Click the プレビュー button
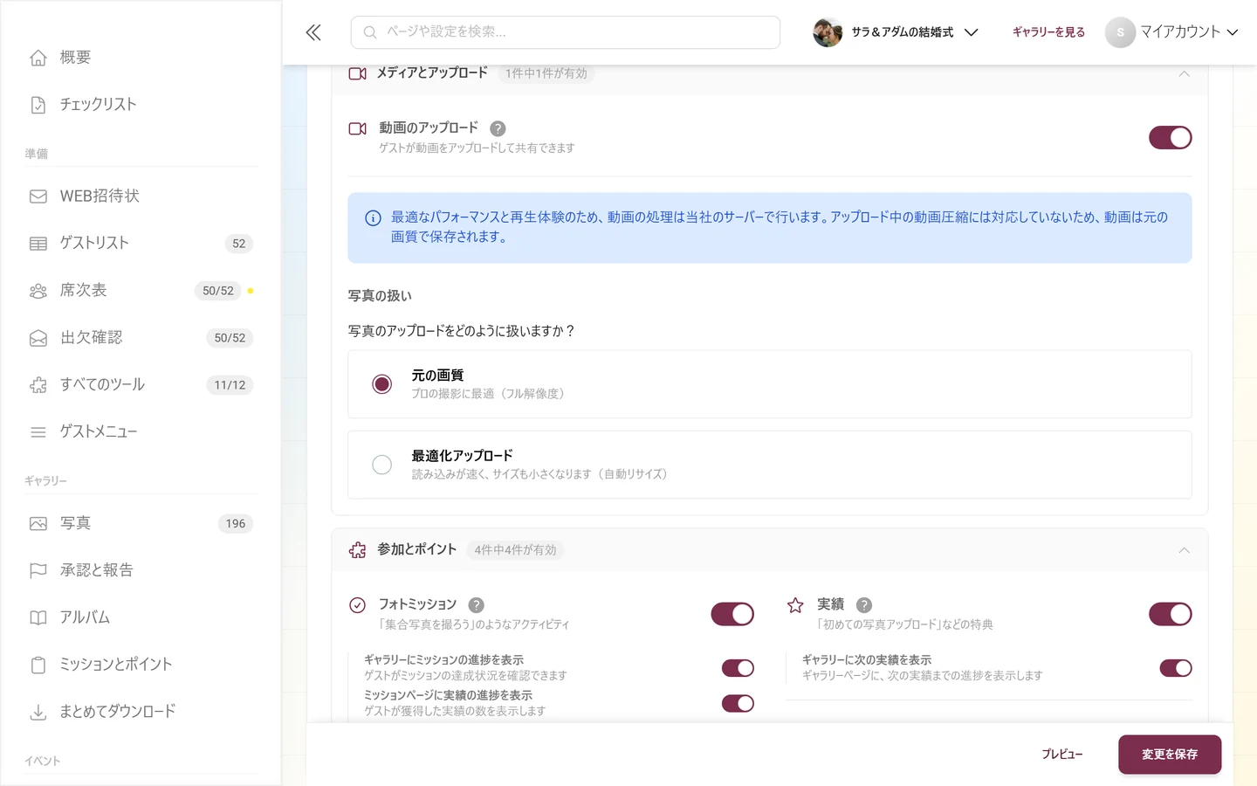The height and width of the screenshot is (786, 1257). [x=1061, y=755]
